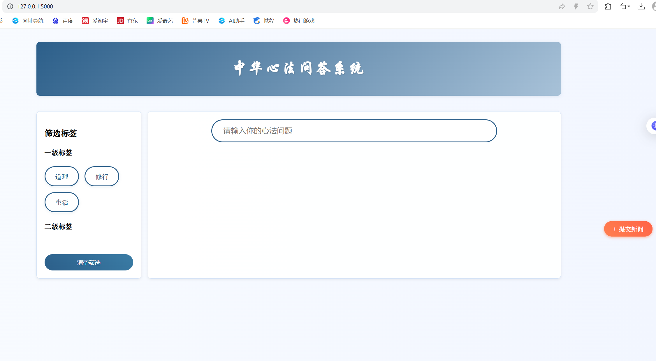Click the site info icon in address bar
The image size is (656, 361).
click(10, 6)
